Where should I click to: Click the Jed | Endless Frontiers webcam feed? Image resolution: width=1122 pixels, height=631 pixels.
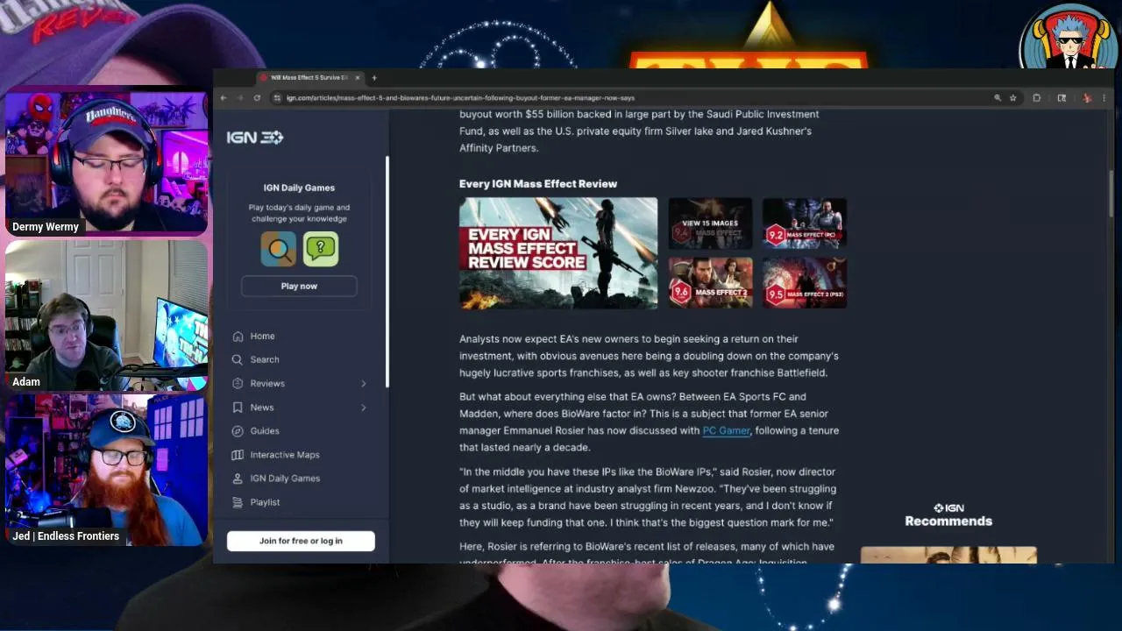click(x=106, y=470)
